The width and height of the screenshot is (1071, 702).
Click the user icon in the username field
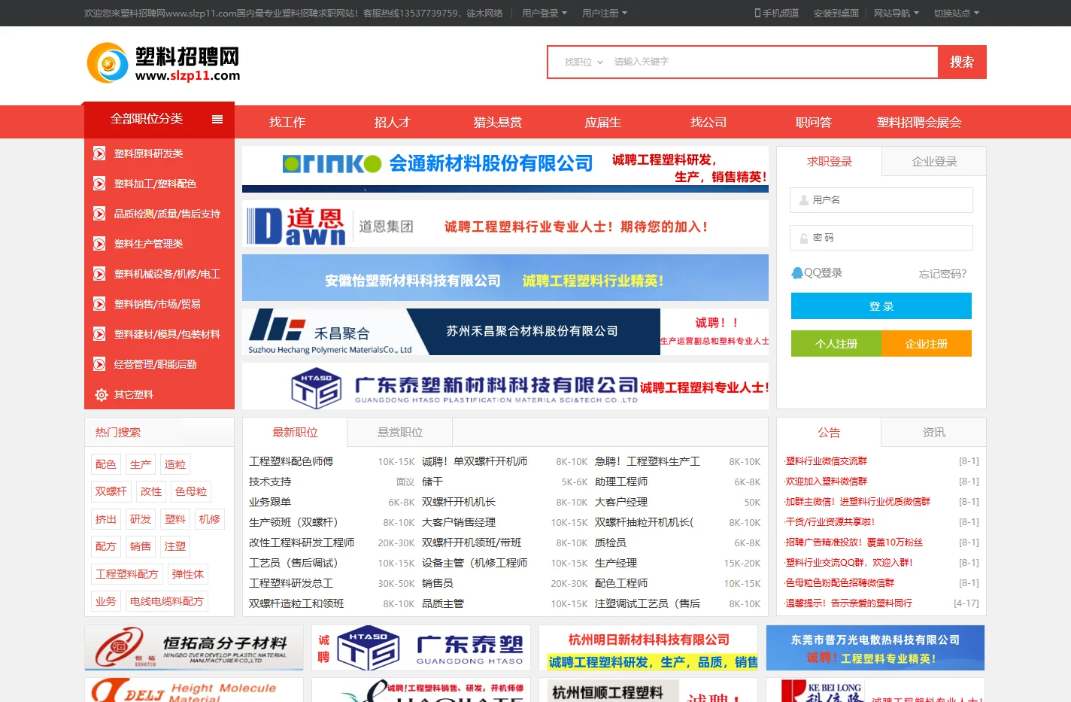[x=802, y=200]
